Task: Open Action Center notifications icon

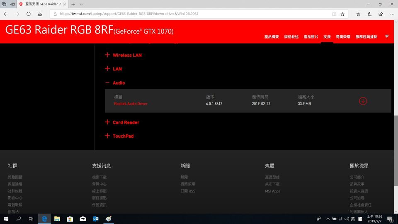Action: pos(390,219)
